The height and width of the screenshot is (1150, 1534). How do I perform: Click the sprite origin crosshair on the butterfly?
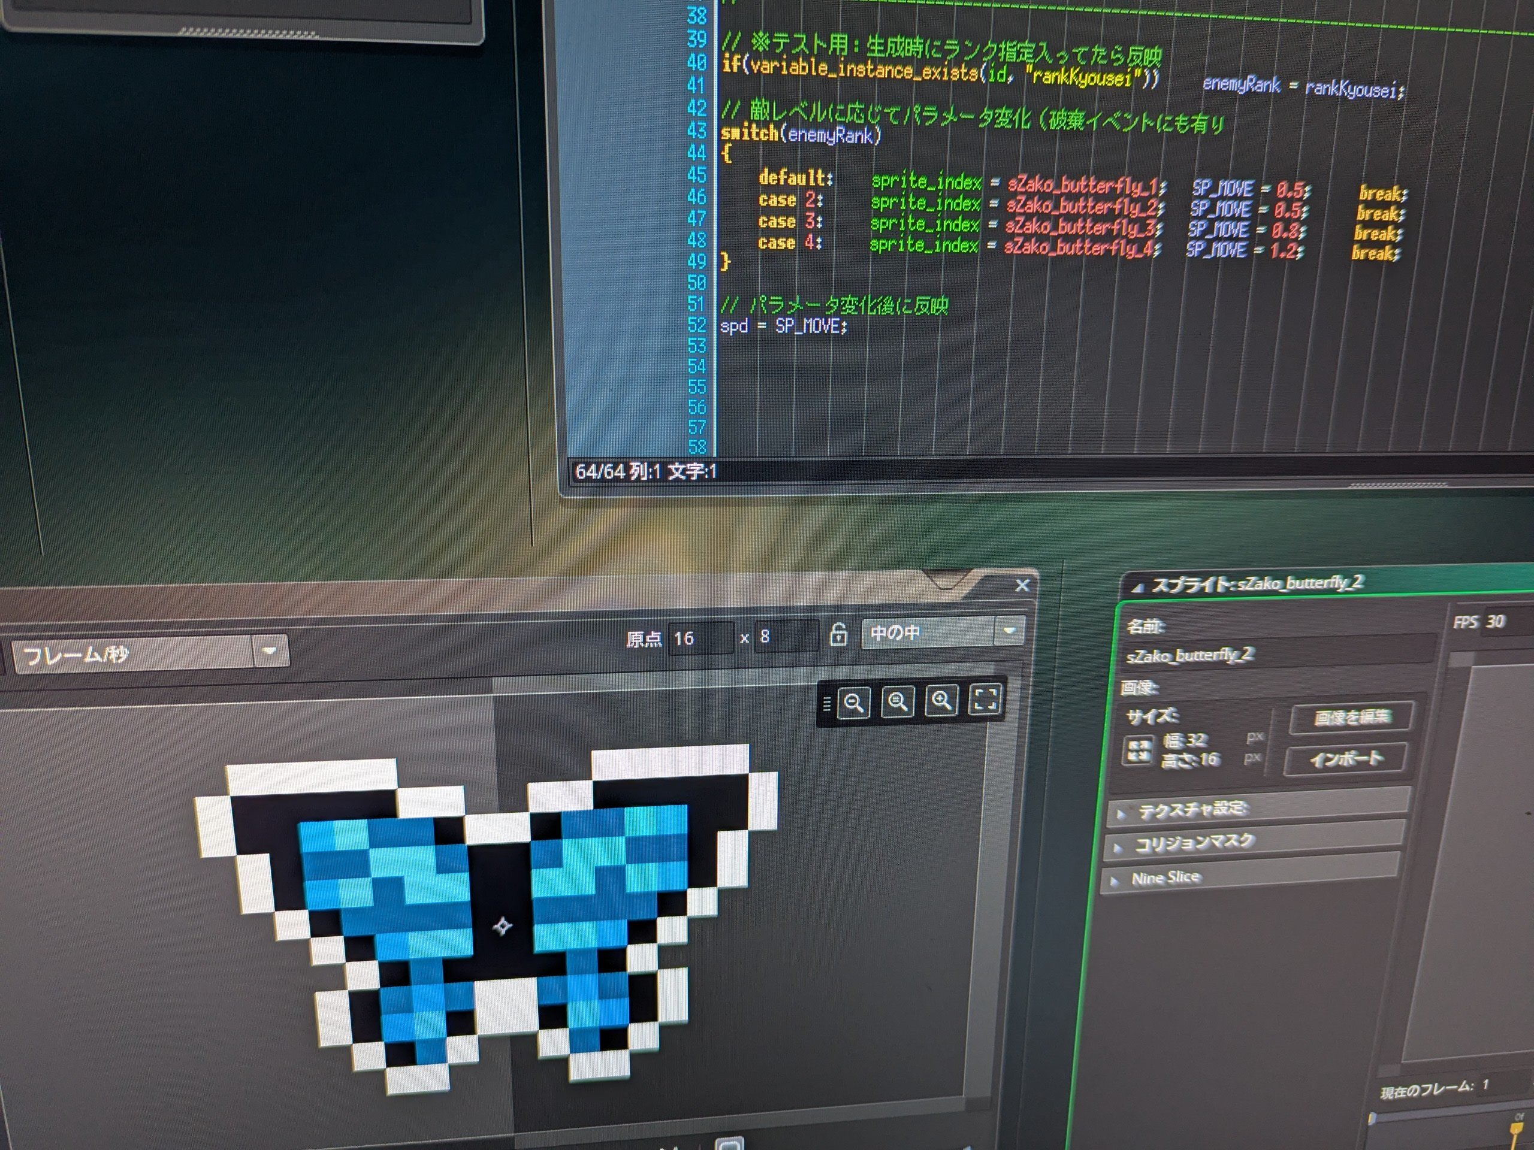click(502, 926)
